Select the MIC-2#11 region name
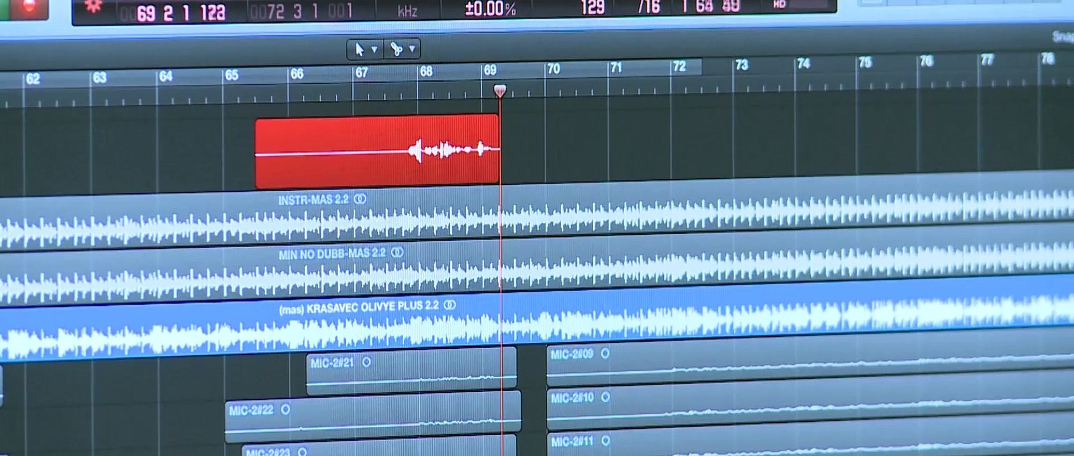The height and width of the screenshot is (456, 1074). [x=572, y=441]
